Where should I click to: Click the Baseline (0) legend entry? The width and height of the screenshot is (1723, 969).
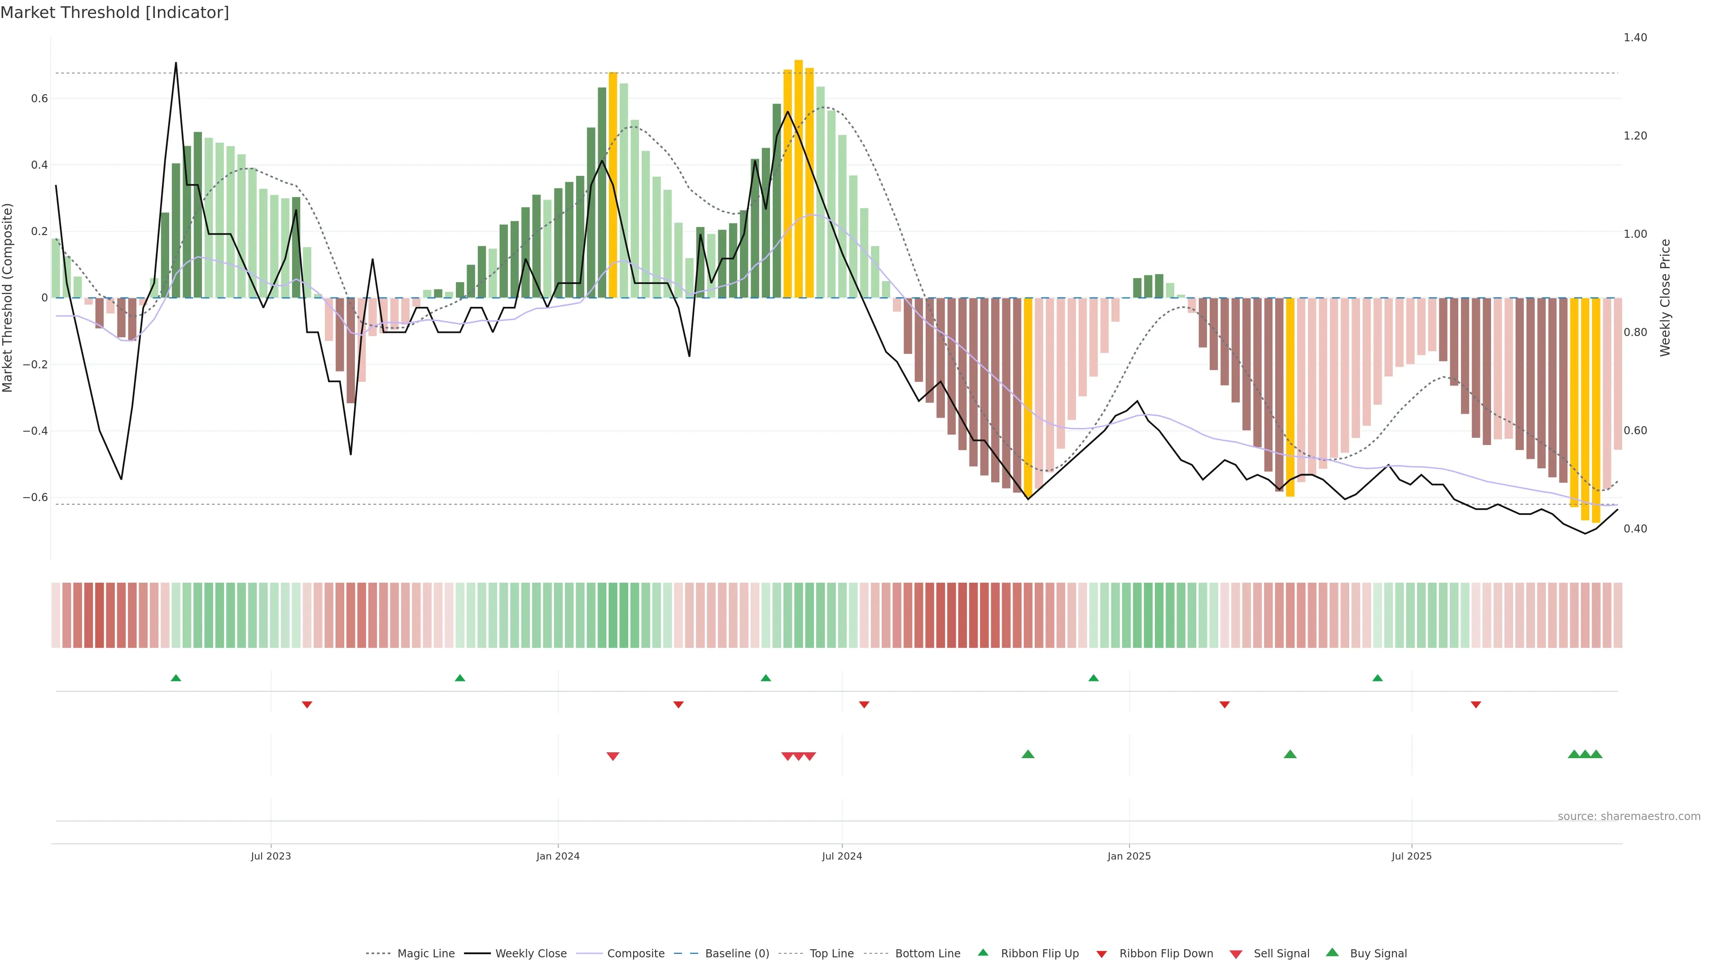tap(736, 954)
